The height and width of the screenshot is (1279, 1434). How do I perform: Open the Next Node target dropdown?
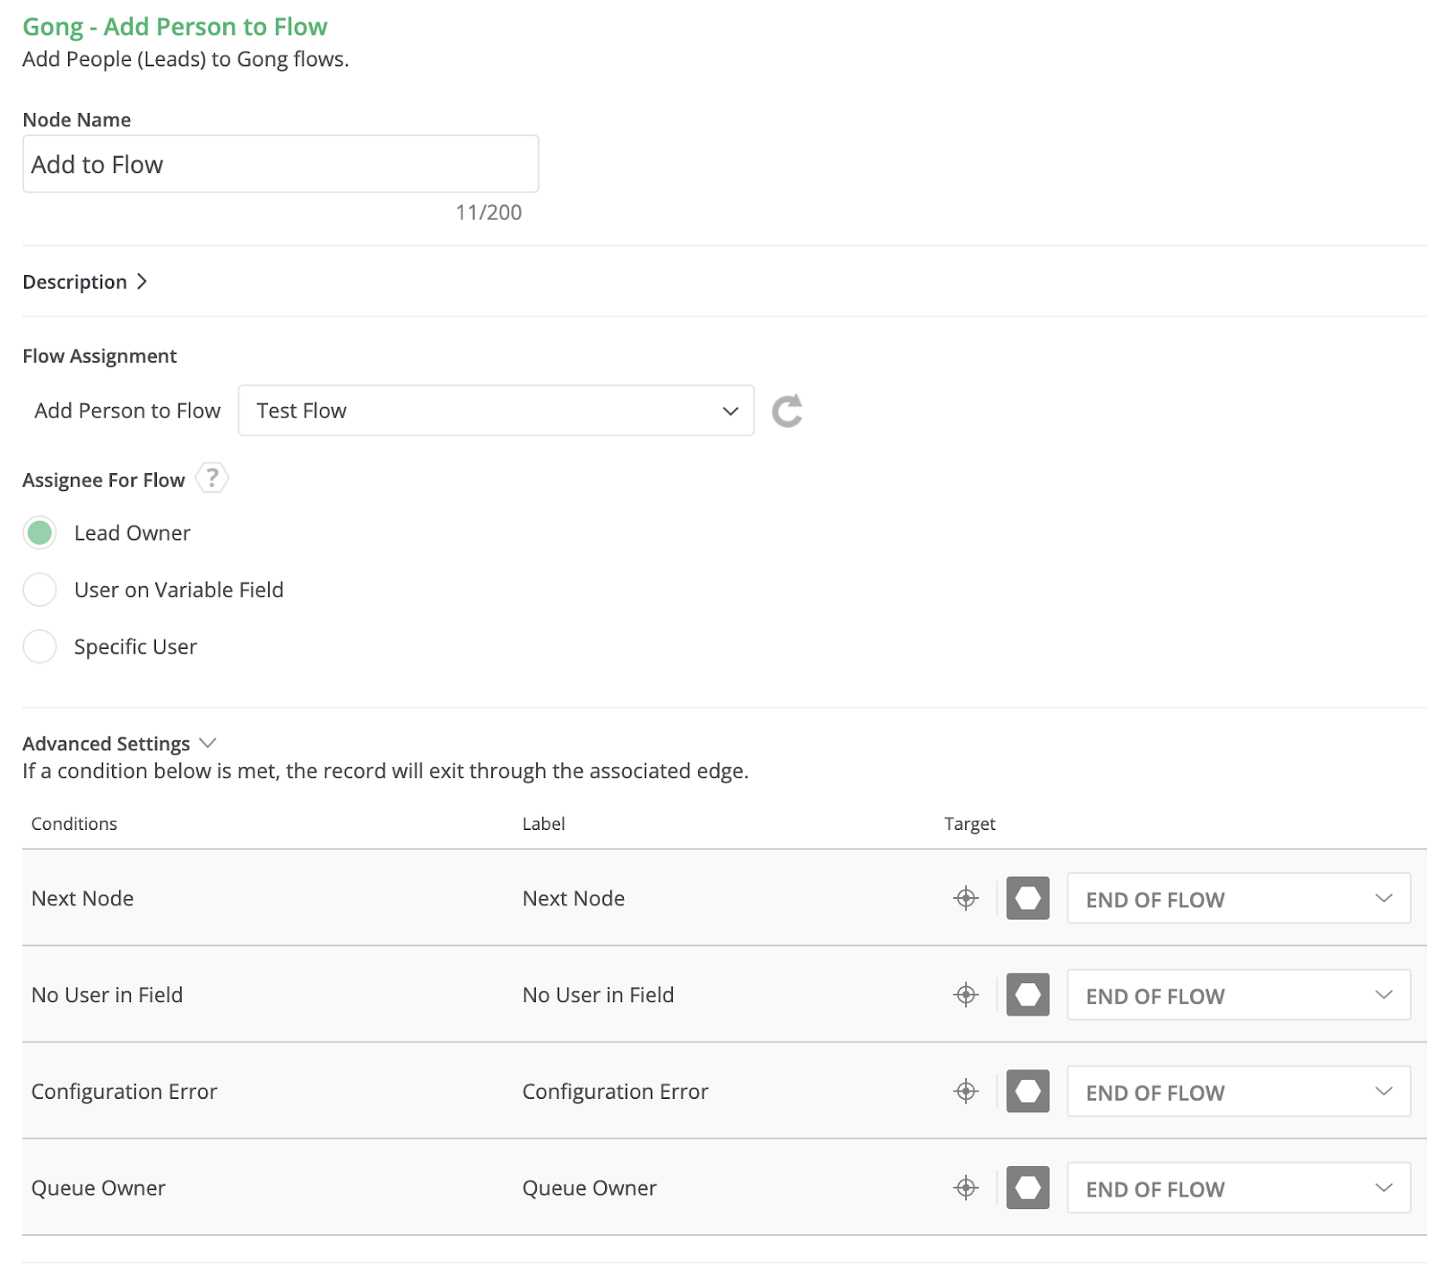(1239, 898)
